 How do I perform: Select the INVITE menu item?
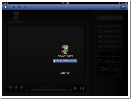point(109,37)
